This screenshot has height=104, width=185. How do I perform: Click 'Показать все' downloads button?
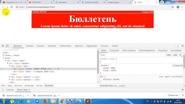pyautogui.click(x=173, y=95)
